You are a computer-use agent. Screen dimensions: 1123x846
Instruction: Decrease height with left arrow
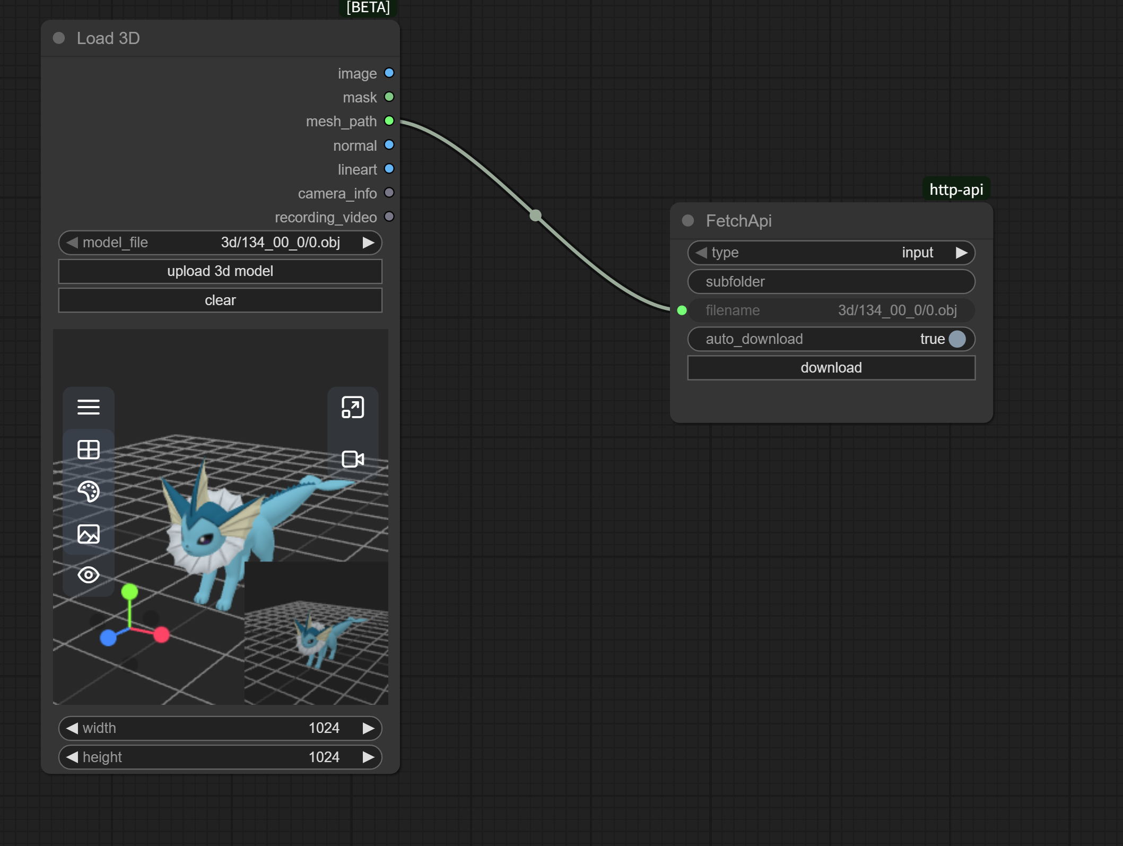tap(72, 757)
